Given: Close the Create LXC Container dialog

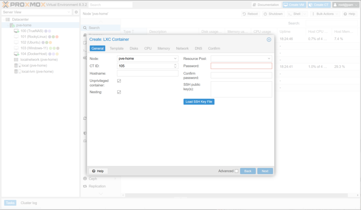Looking at the screenshot, I should point(269,39).
